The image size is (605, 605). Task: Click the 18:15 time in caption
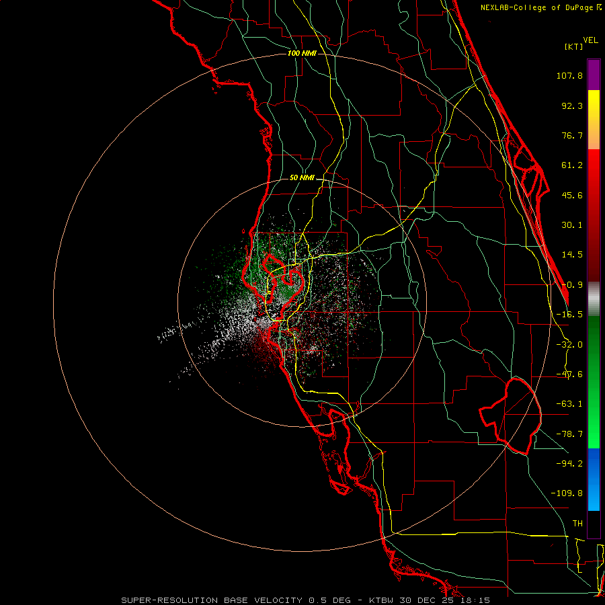pyautogui.click(x=475, y=600)
